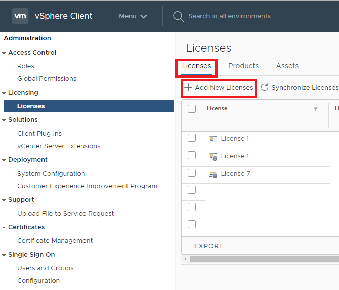Open Global Permissions
The width and height of the screenshot is (339, 290).
pyautogui.click(x=47, y=79)
